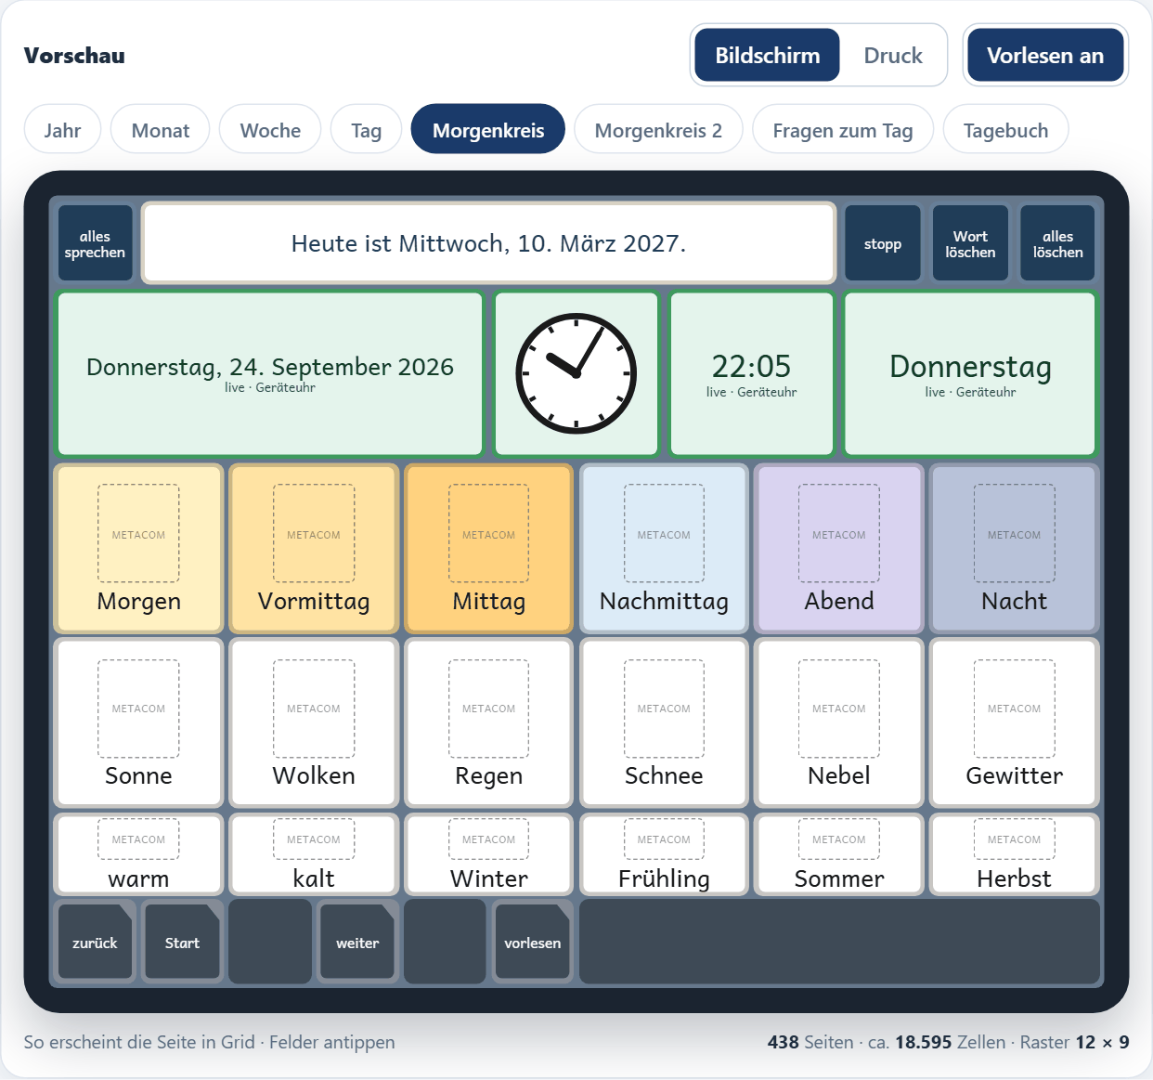Screen dimensions: 1153x1080
Task: Tap the Sommer season tile
Action: (839, 854)
